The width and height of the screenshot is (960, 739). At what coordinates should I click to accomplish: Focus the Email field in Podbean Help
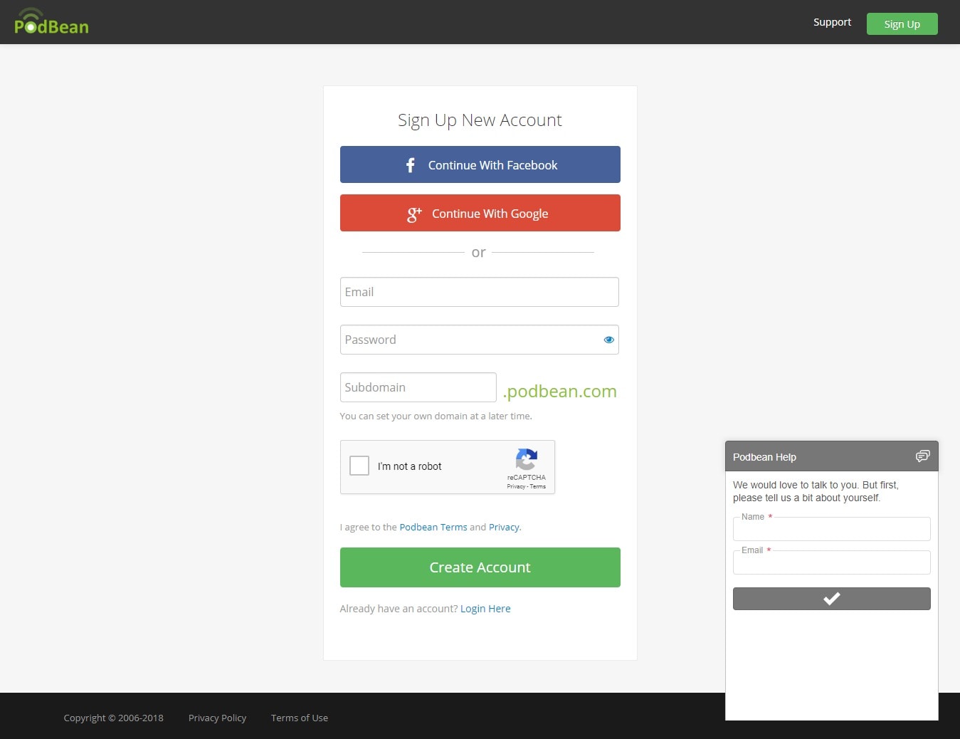coord(831,562)
